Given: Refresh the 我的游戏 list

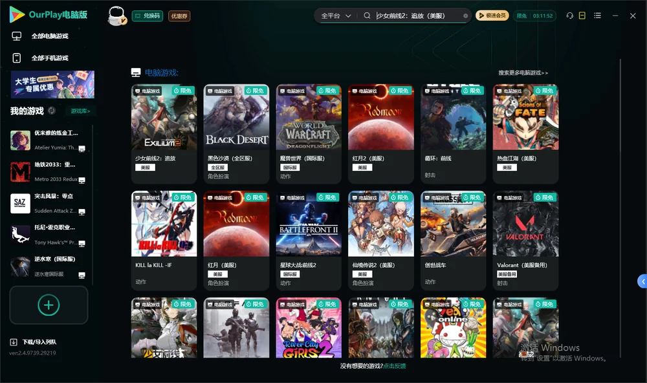Looking at the screenshot, I should coord(52,111).
